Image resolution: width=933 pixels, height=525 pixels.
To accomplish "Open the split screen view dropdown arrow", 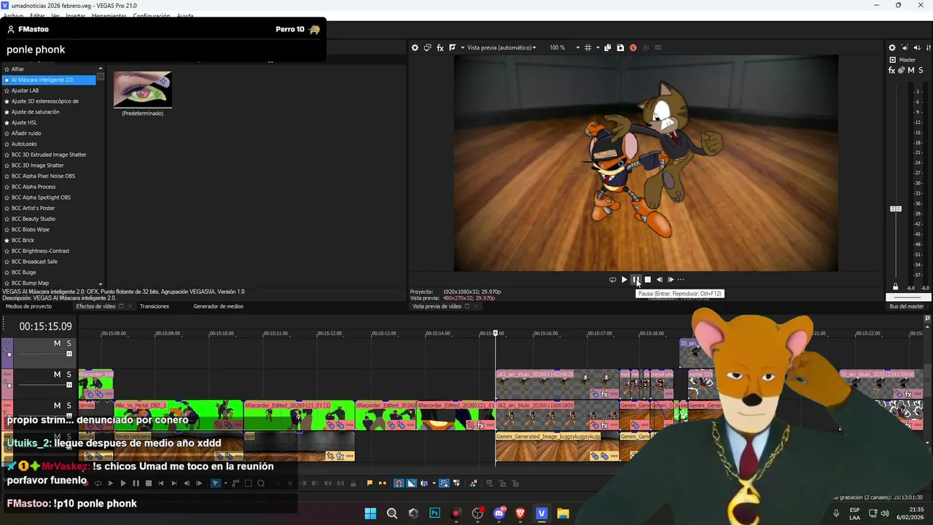I will 461,47.
